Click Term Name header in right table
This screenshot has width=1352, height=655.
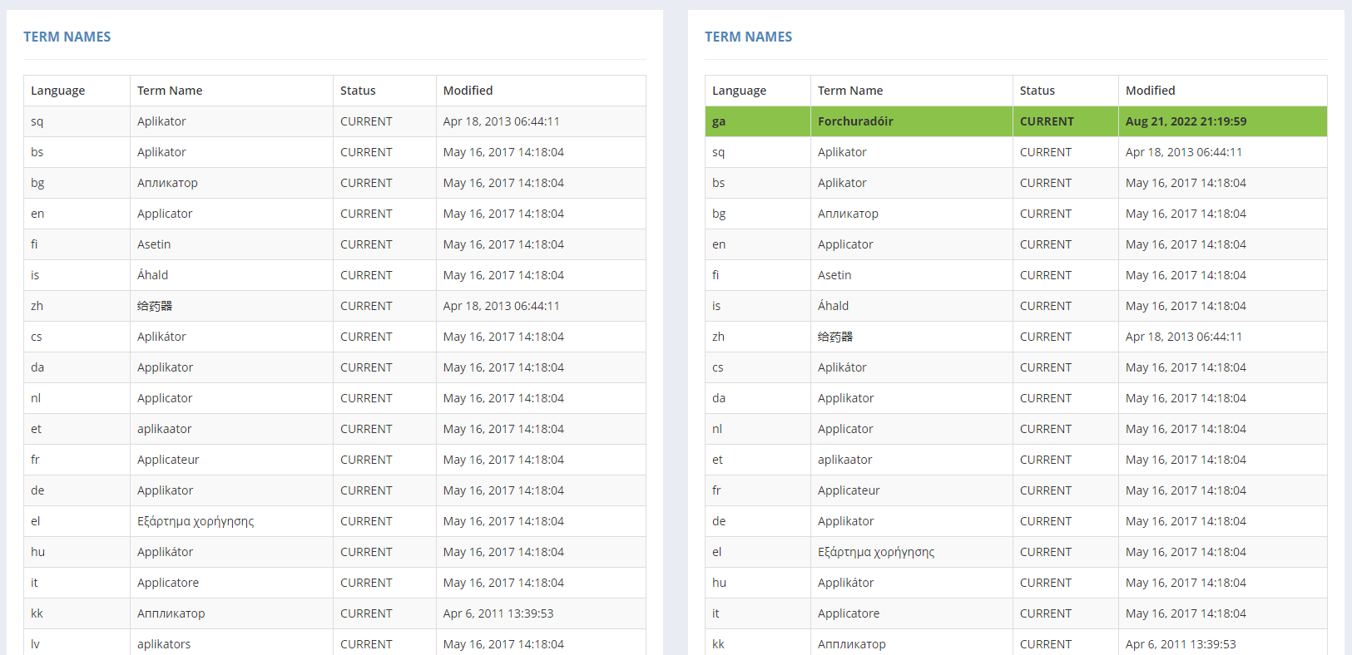click(x=850, y=91)
